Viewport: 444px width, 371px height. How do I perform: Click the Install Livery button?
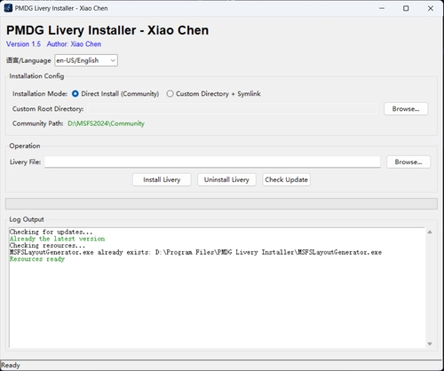coord(162,179)
